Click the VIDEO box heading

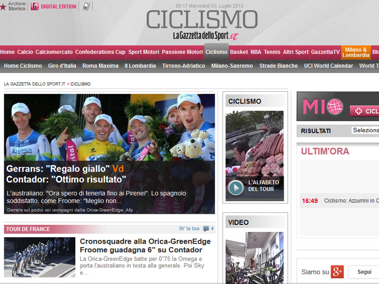tap(238, 222)
